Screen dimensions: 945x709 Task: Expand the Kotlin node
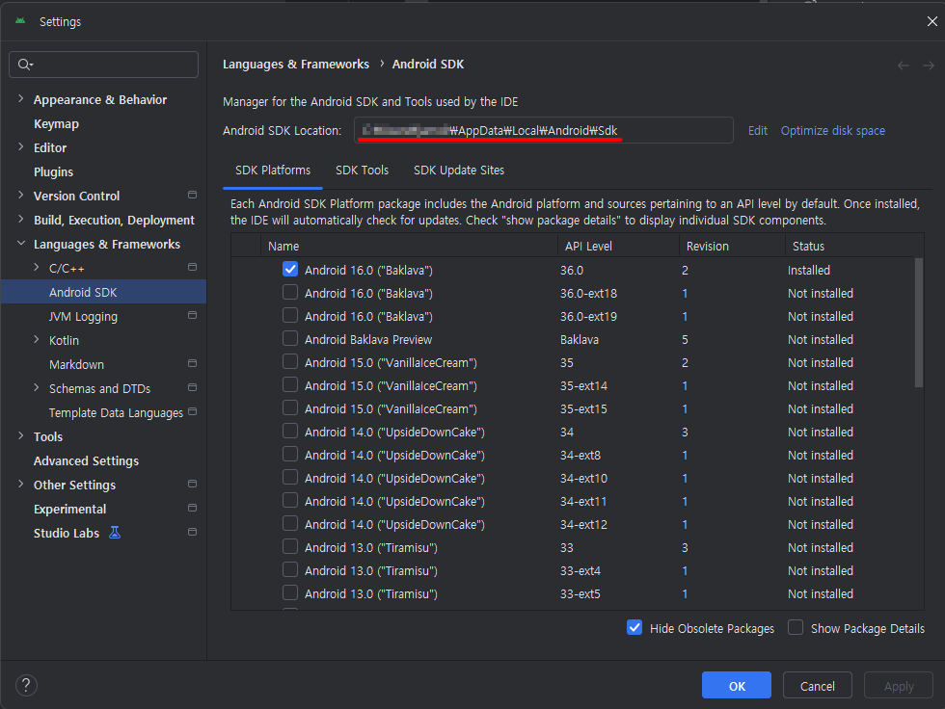(37, 339)
